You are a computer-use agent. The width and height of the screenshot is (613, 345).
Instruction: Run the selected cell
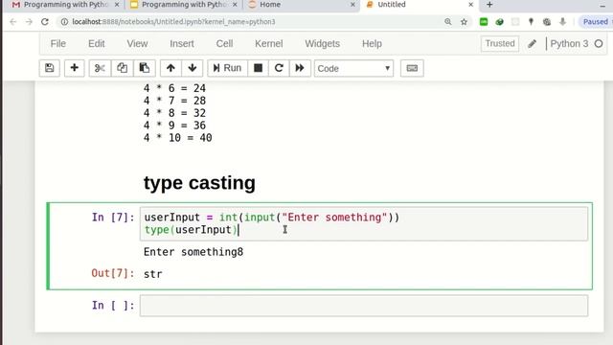click(227, 68)
